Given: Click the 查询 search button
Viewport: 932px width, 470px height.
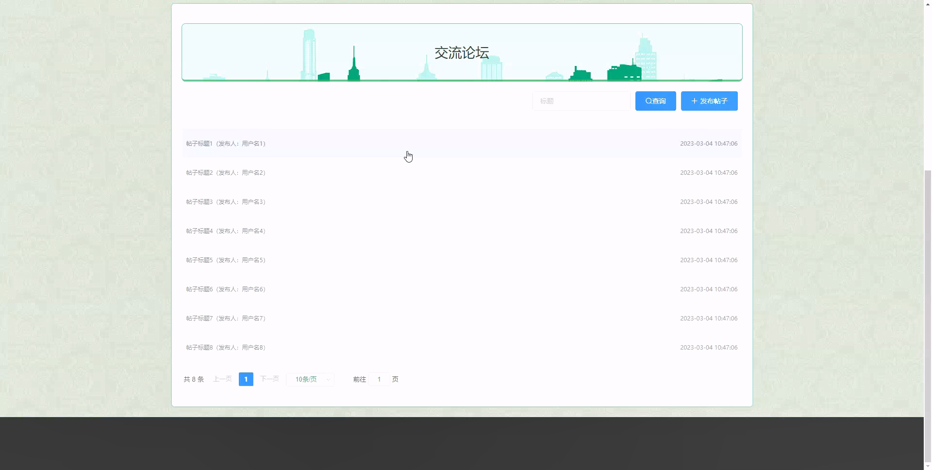Looking at the screenshot, I should pos(655,101).
